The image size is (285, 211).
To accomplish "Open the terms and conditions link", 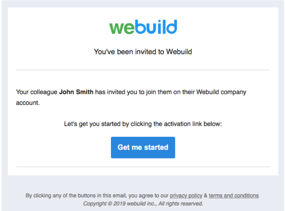I will [234, 196].
